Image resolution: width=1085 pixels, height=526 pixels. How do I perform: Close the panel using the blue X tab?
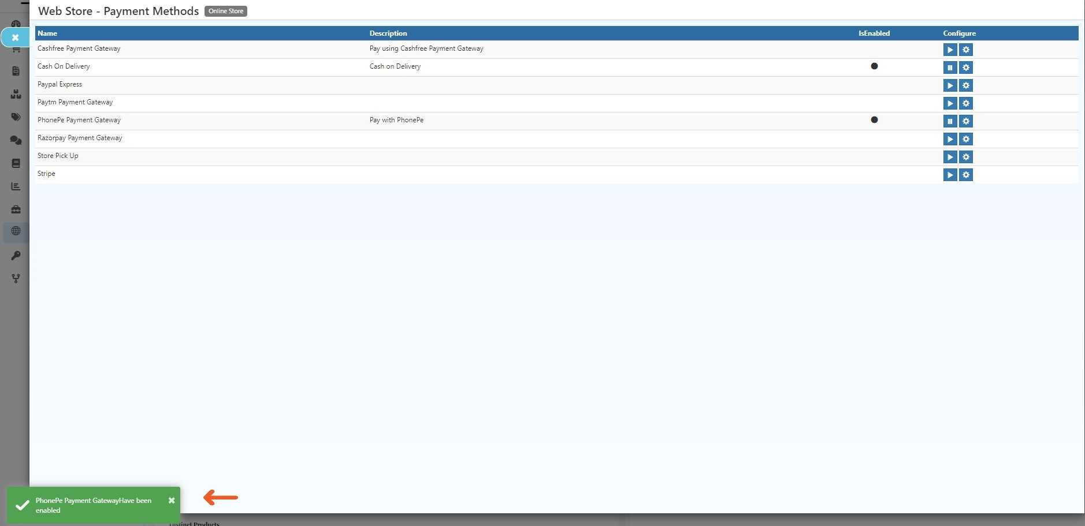click(16, 37)
